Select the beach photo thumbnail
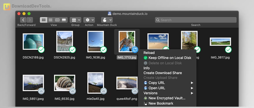254x108 pixels. pyautogui.click(x=158, y=41)
